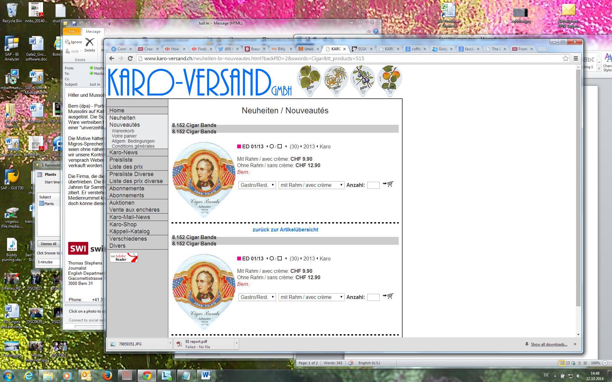612x382 pixels.
Task: Click the Plants reminder row
Action: pos(49,203)
